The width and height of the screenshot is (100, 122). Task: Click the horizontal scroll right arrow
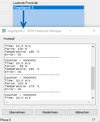(x=88, y=102)
